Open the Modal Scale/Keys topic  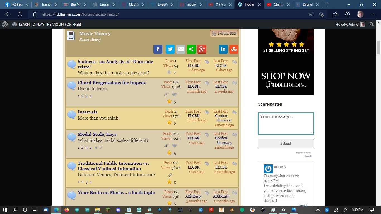pyautogui.click(x=97, y=134)
